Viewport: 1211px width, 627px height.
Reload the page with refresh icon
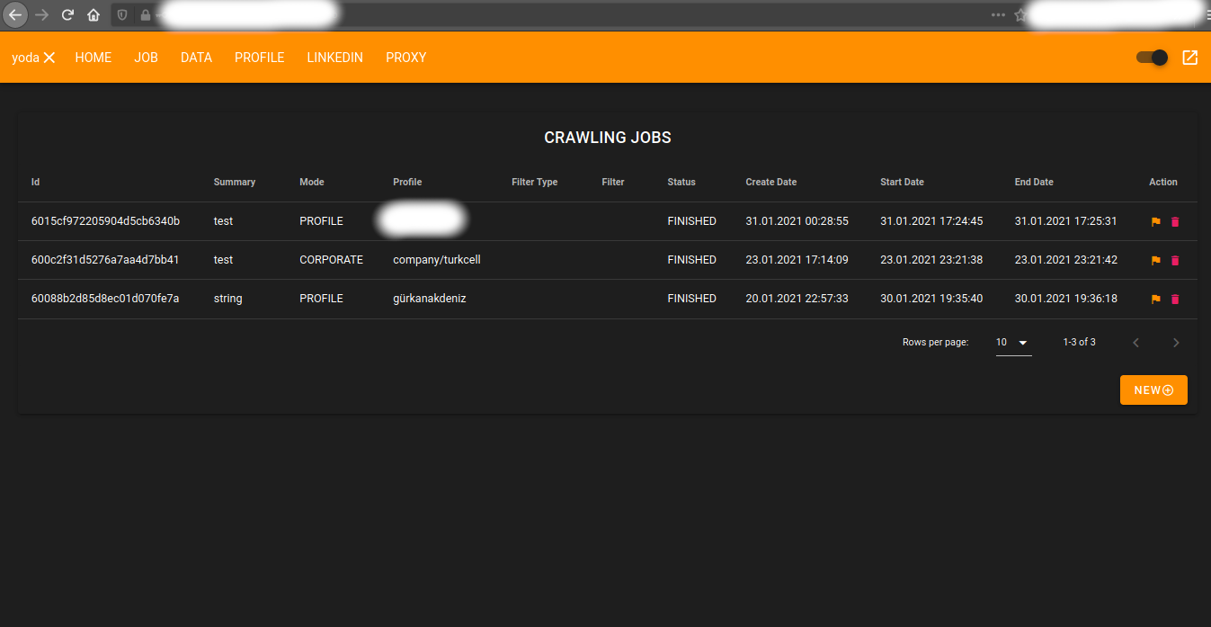coord(67,14)
